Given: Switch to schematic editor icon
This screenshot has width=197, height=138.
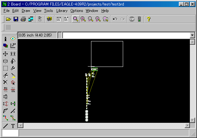Looking at the screenshot, I should click(40, 19).
